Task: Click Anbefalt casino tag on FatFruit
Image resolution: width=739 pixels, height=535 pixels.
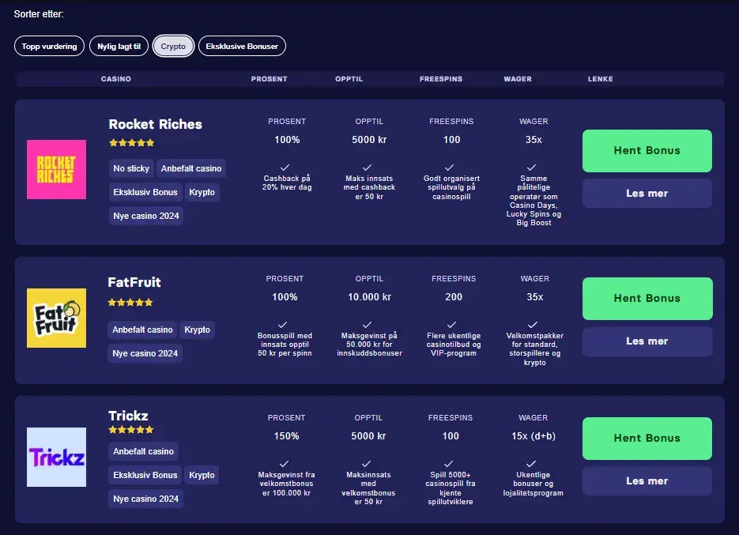Action: pos(142,330)
